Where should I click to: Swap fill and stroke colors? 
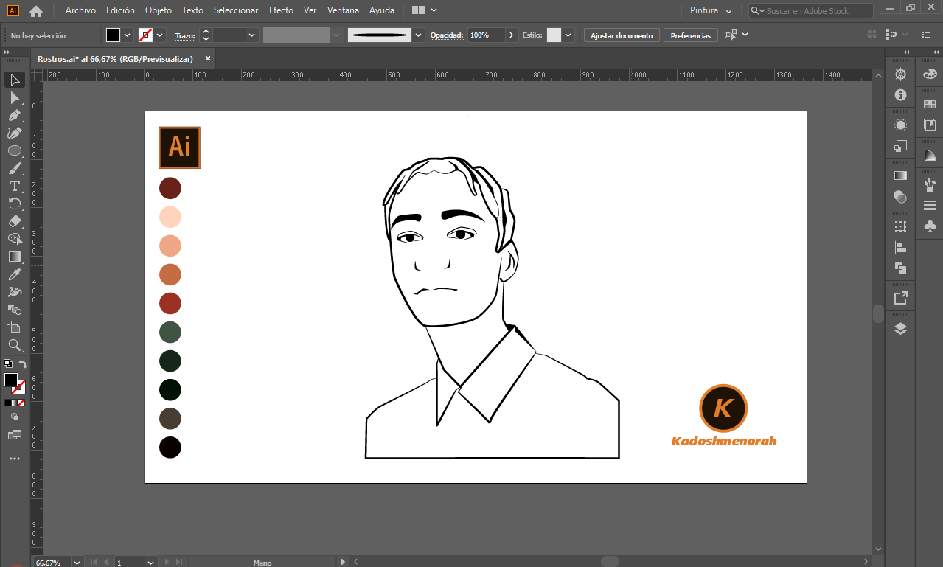(23, 364)
